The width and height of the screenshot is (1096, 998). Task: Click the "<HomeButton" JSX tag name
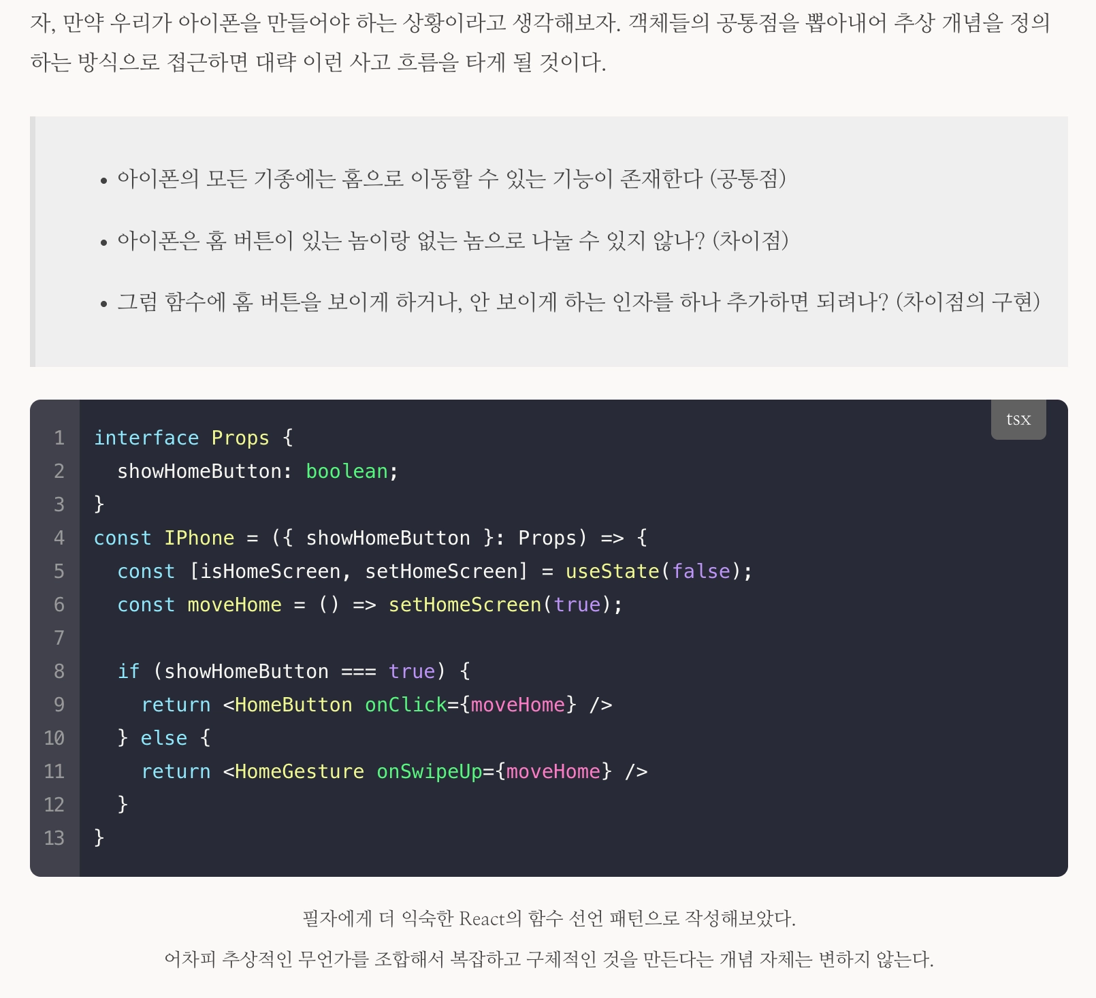[288, 705]
